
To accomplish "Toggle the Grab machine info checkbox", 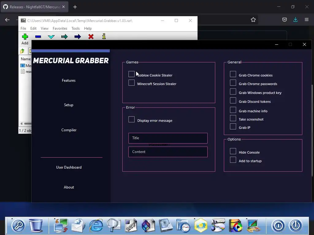I will point(233,110).
